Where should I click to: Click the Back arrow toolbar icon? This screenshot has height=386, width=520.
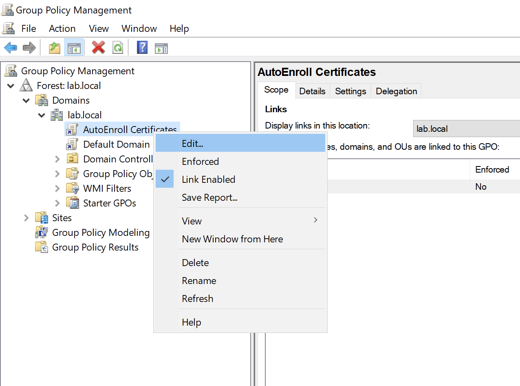10,48
